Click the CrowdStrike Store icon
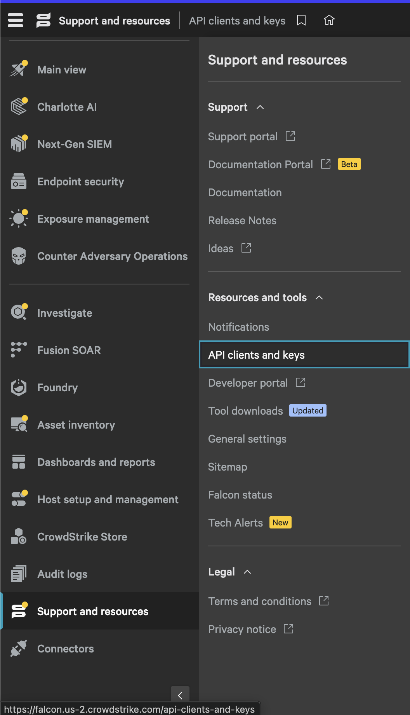410x715 pixels. [x=19, y=536]
